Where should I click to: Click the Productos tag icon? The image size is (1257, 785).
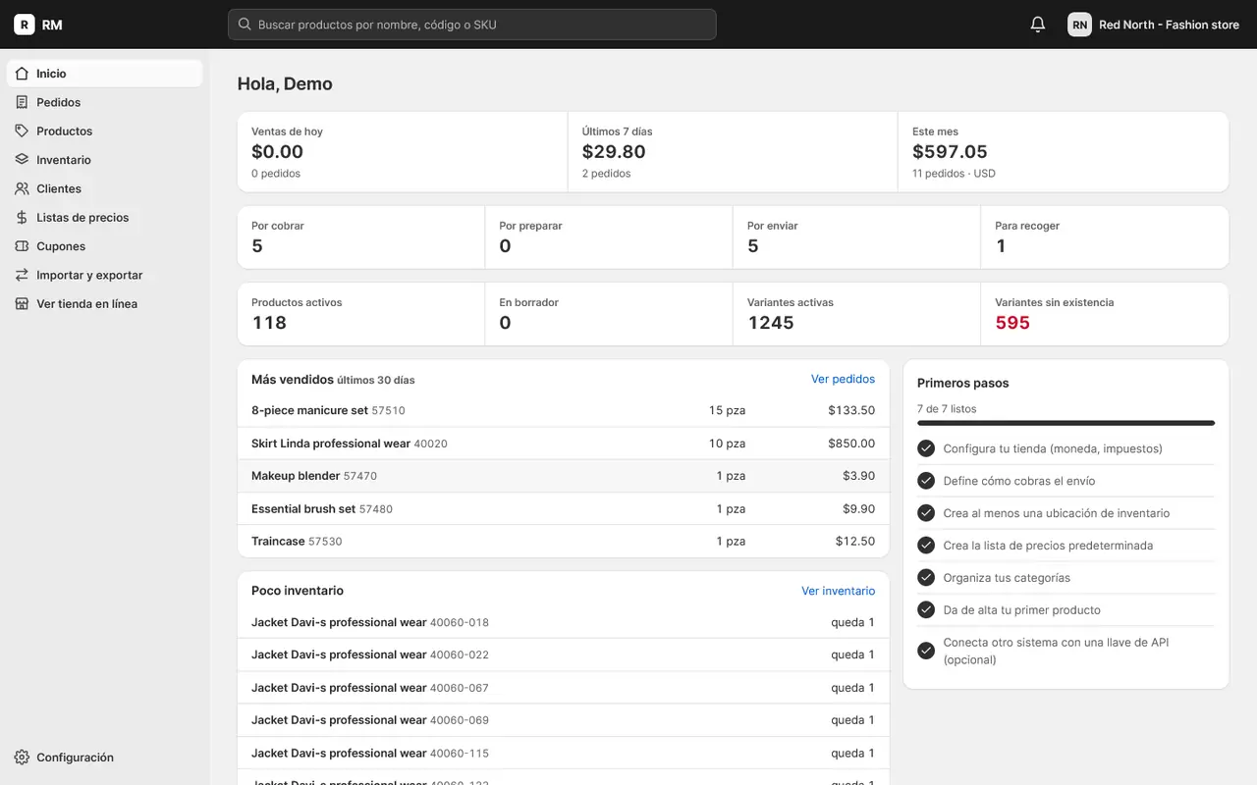click(x=22, y=131)
